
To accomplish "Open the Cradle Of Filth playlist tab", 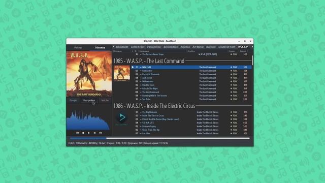I will 227,47.
